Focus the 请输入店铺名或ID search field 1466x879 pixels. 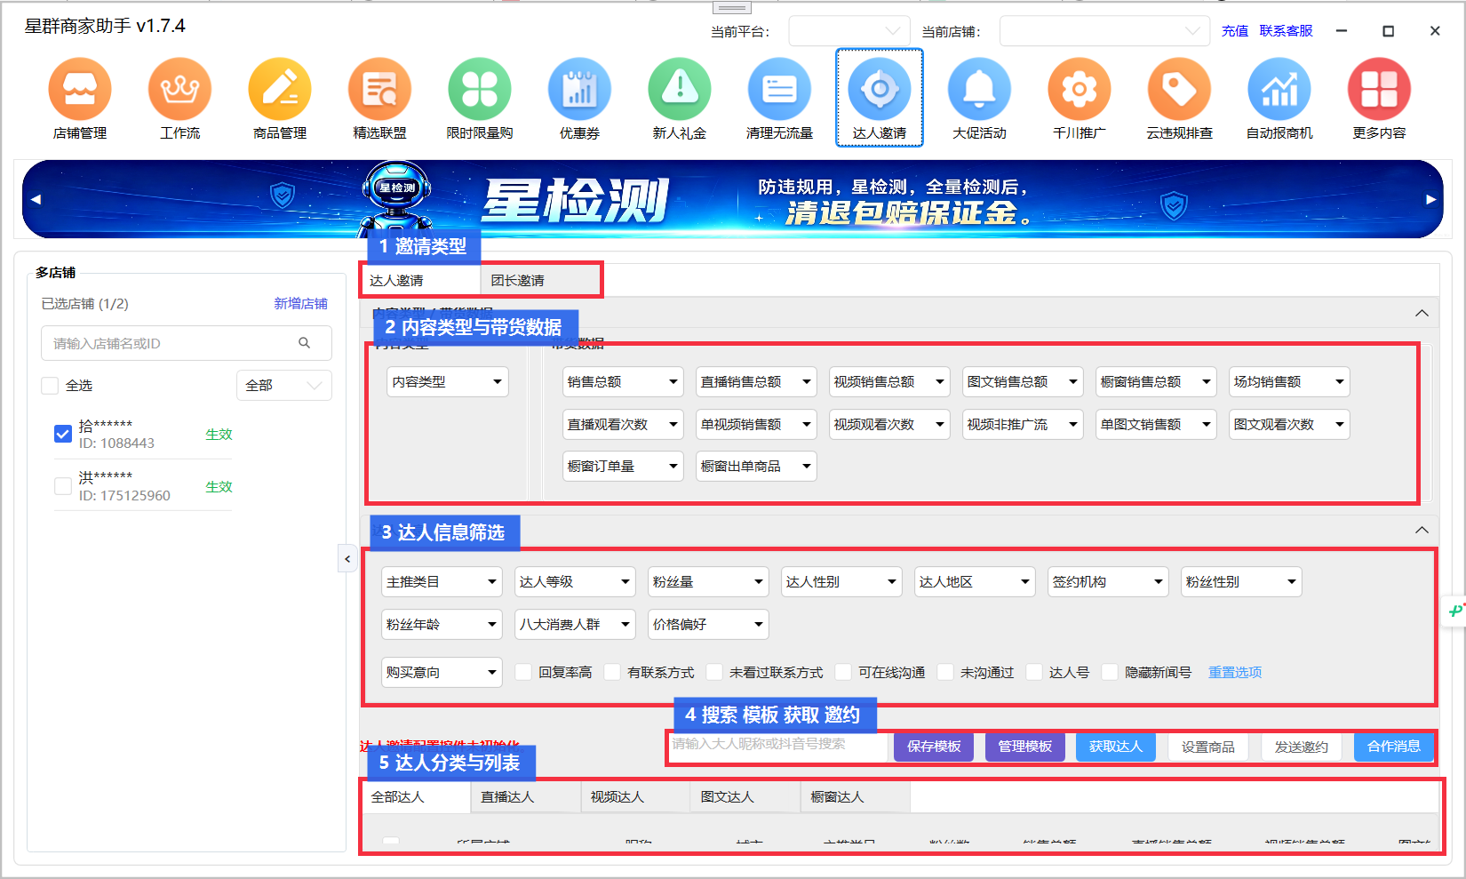(x=187, y=343)
